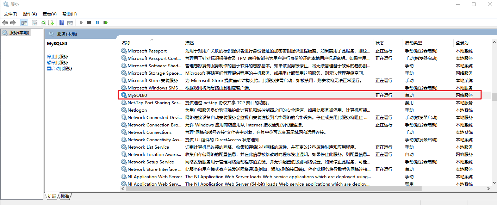
Task: Click 自动 startup type in Network Store Interface row
Action: tap(409, 169)
